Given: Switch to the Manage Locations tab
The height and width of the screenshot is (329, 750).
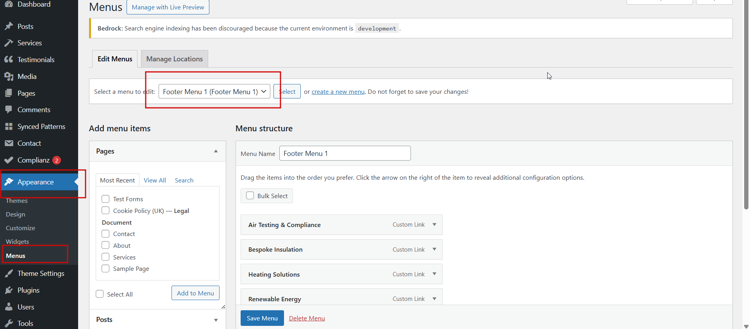Looking at the screenshot, I should tap(174, 59).
